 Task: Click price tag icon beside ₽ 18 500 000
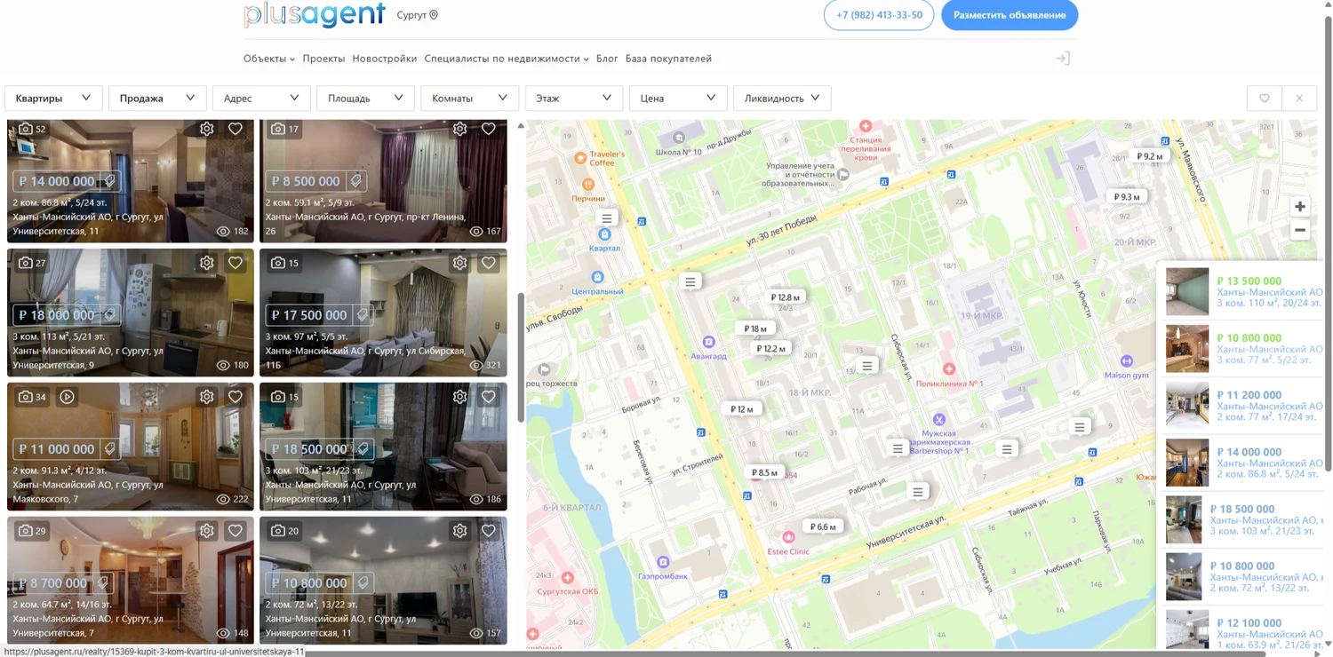click(x=363, y=449)
